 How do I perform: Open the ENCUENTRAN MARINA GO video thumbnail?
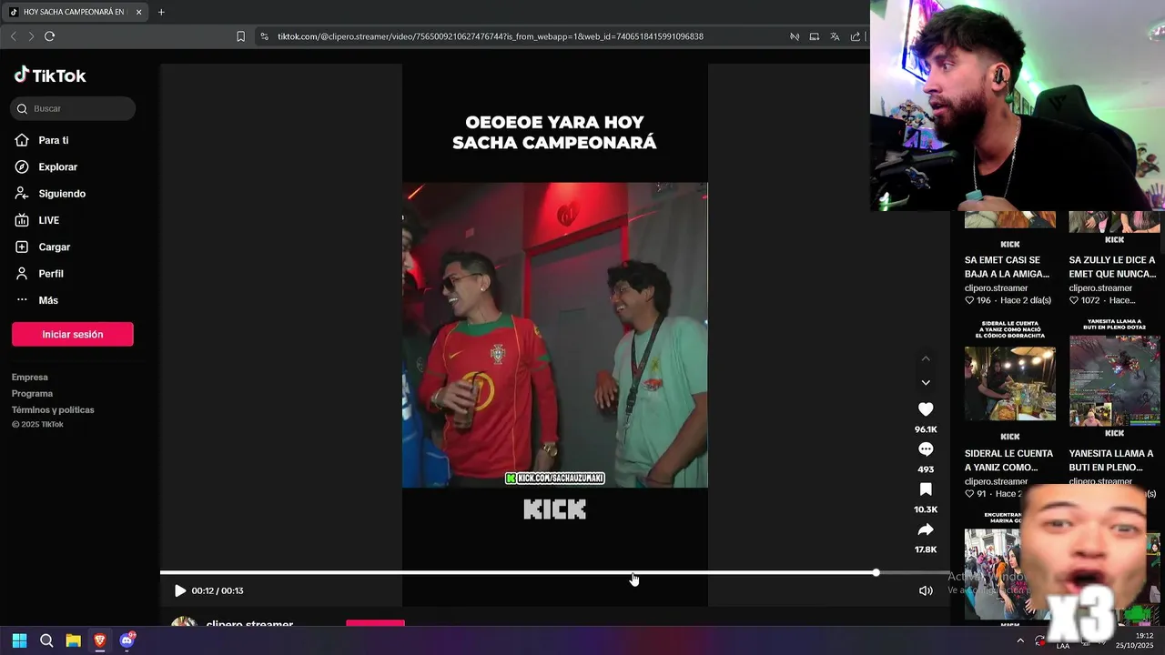pyautogui.click(x=994, y=569)
